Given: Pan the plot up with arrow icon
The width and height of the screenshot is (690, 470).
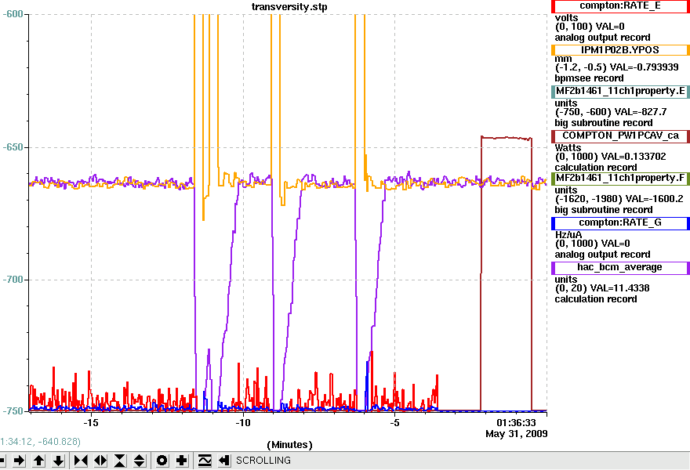Looking at the screenshot, I should coord(38,461).
